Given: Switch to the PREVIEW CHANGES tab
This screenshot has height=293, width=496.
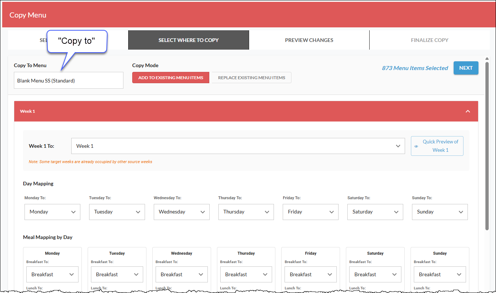Looking at the screenshot, I should tap(309, 40).
